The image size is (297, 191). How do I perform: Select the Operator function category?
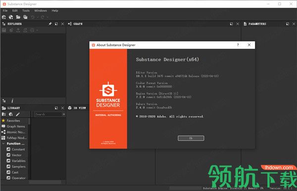(19, 178)
